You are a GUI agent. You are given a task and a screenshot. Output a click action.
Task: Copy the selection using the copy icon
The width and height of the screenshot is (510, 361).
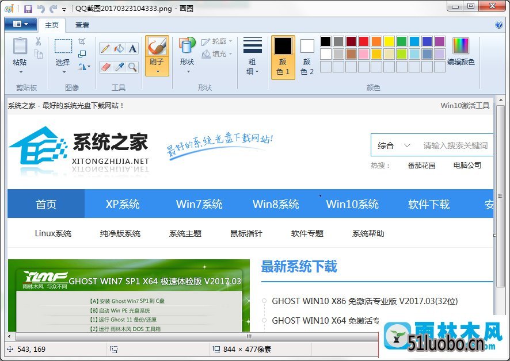pos(39,54)
